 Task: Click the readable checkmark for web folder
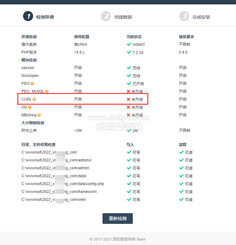pyautogui.click(x=181, y=199)
